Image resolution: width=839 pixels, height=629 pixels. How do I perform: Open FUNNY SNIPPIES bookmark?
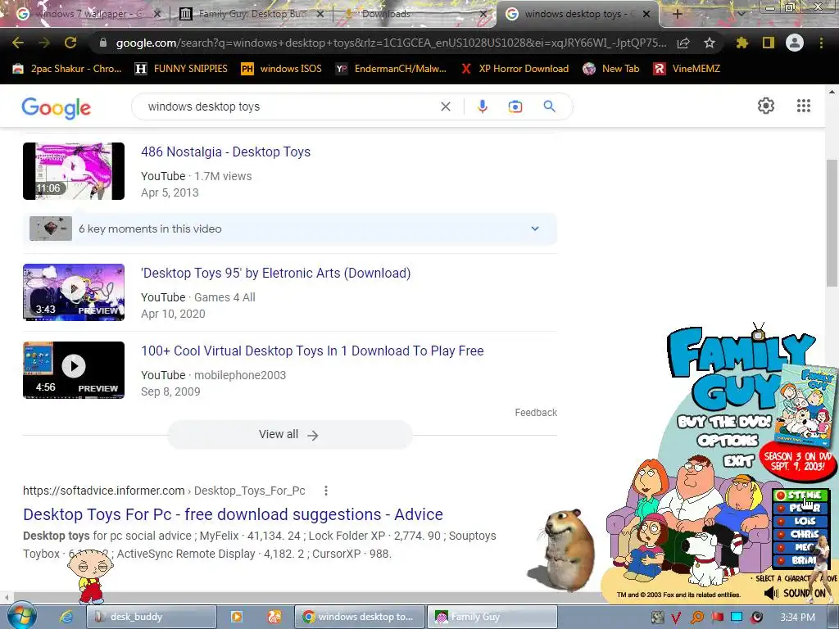pos(181,69)
